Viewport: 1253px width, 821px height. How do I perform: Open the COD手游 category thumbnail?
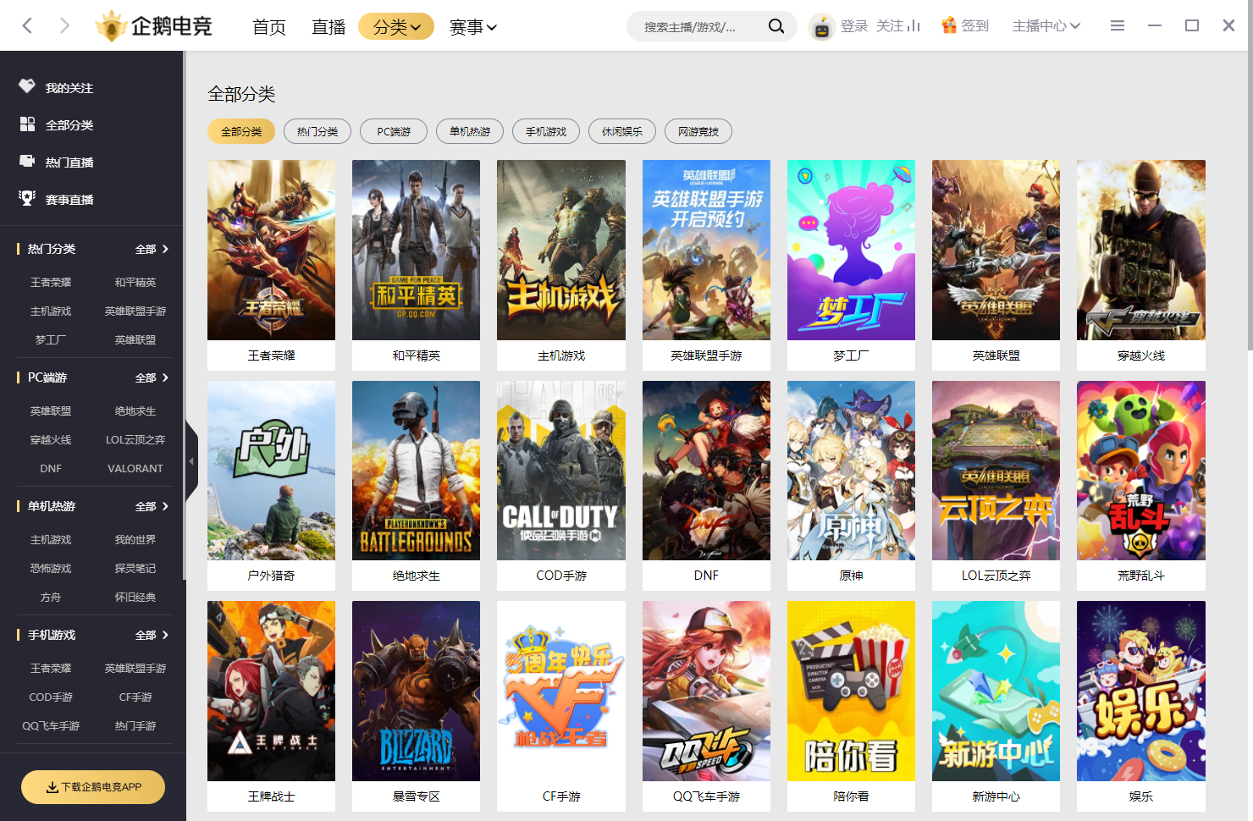(561, 471)
